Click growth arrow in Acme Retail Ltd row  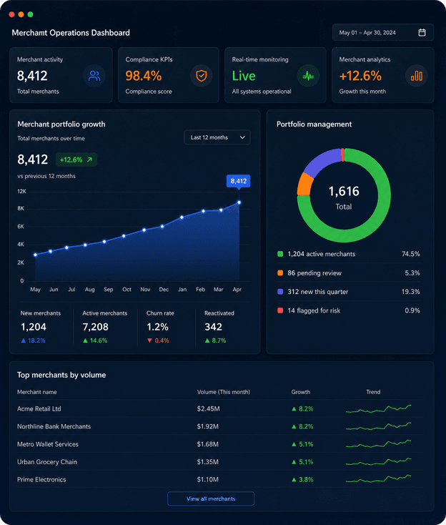coord(294,409)
